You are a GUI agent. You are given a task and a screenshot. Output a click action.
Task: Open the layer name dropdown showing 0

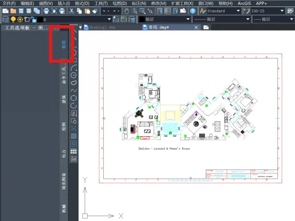click(75, 19)
